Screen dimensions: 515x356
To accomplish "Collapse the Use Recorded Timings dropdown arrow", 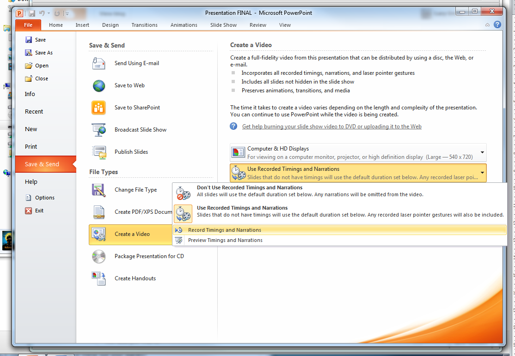I will click(x=482, y=173).
